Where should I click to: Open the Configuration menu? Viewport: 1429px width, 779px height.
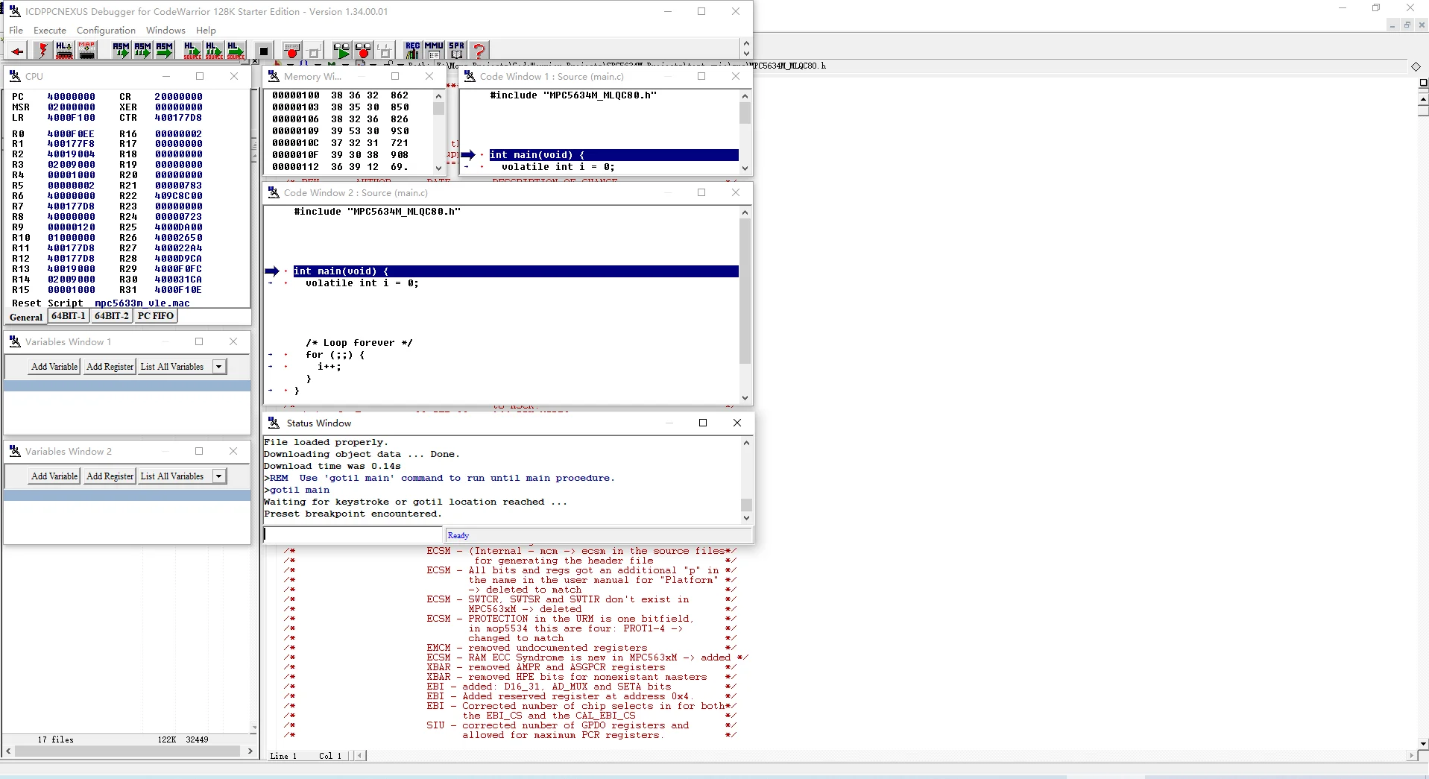[106, 31]
